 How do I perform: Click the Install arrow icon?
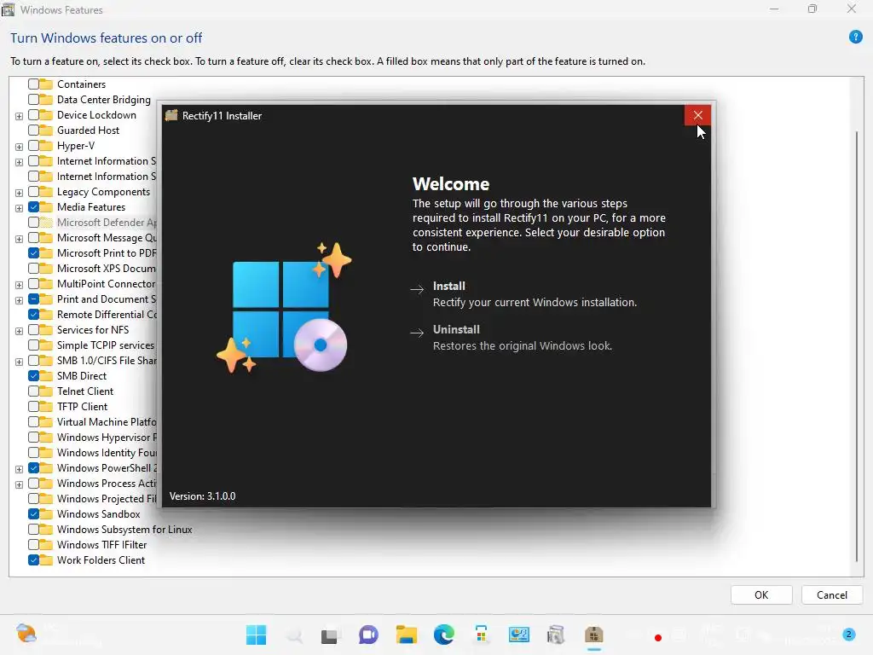click(x=417, y=289)
